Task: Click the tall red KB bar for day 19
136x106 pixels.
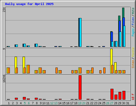Action: pyautogui.click(x=80, y=87)
